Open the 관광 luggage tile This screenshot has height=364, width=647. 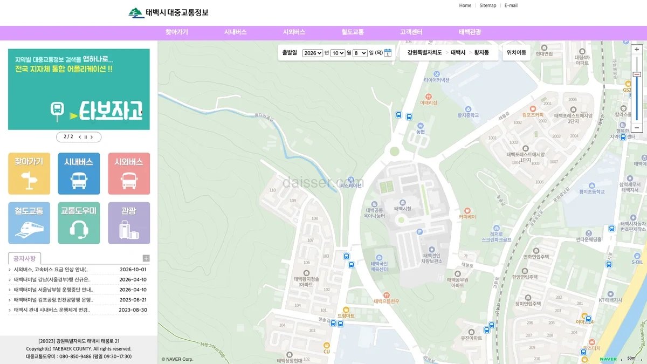129,223
